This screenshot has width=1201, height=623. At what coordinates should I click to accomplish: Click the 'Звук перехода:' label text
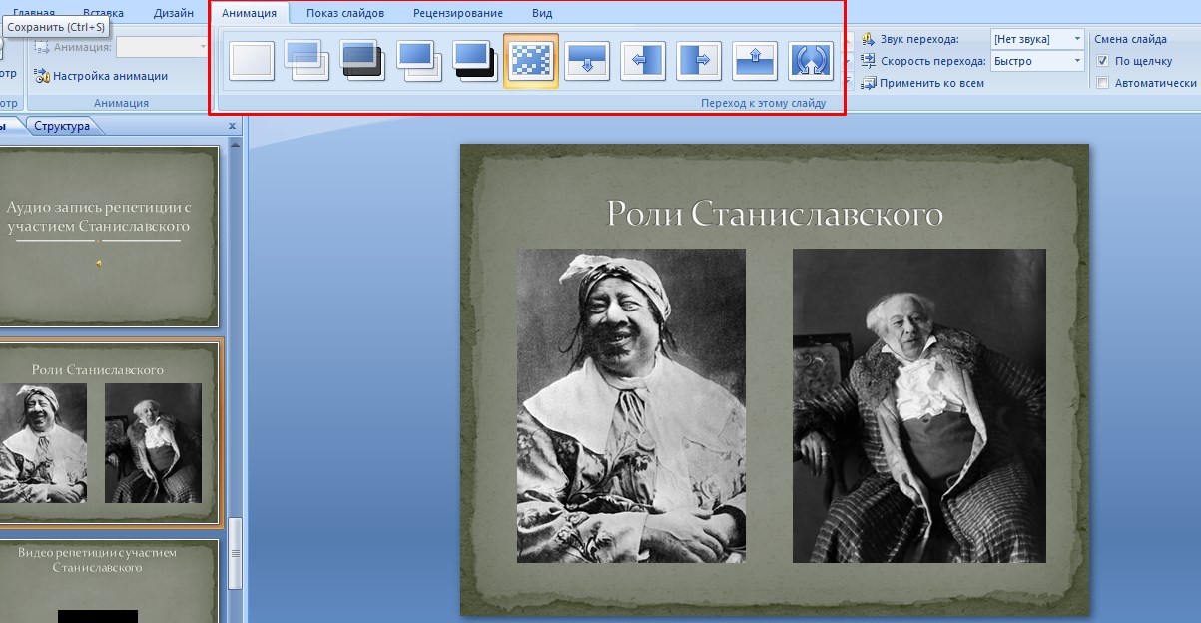(x=919, y=39)
